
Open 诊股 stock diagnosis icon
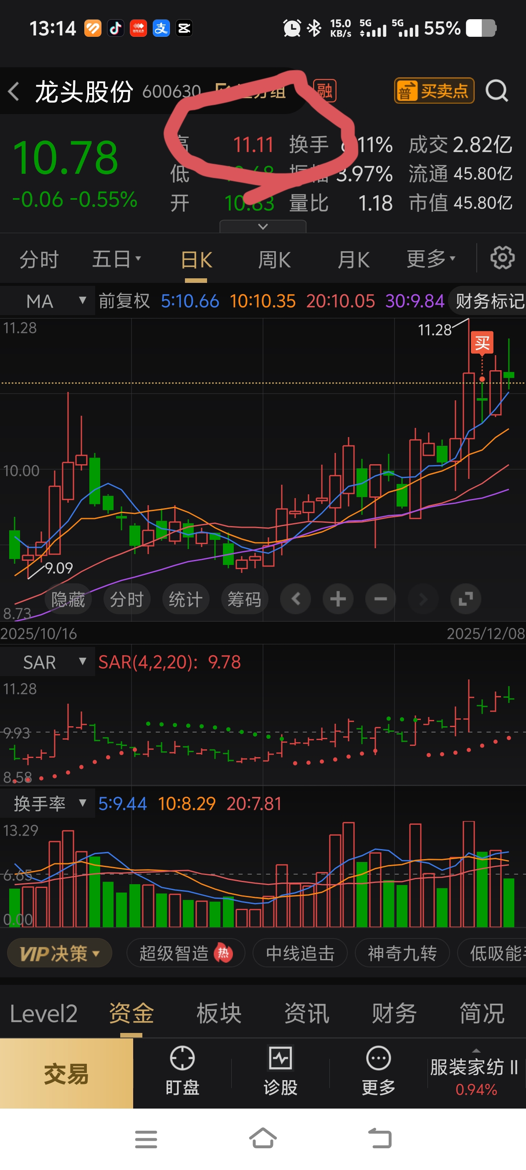pyautogui.click(x=280, y=1071)
